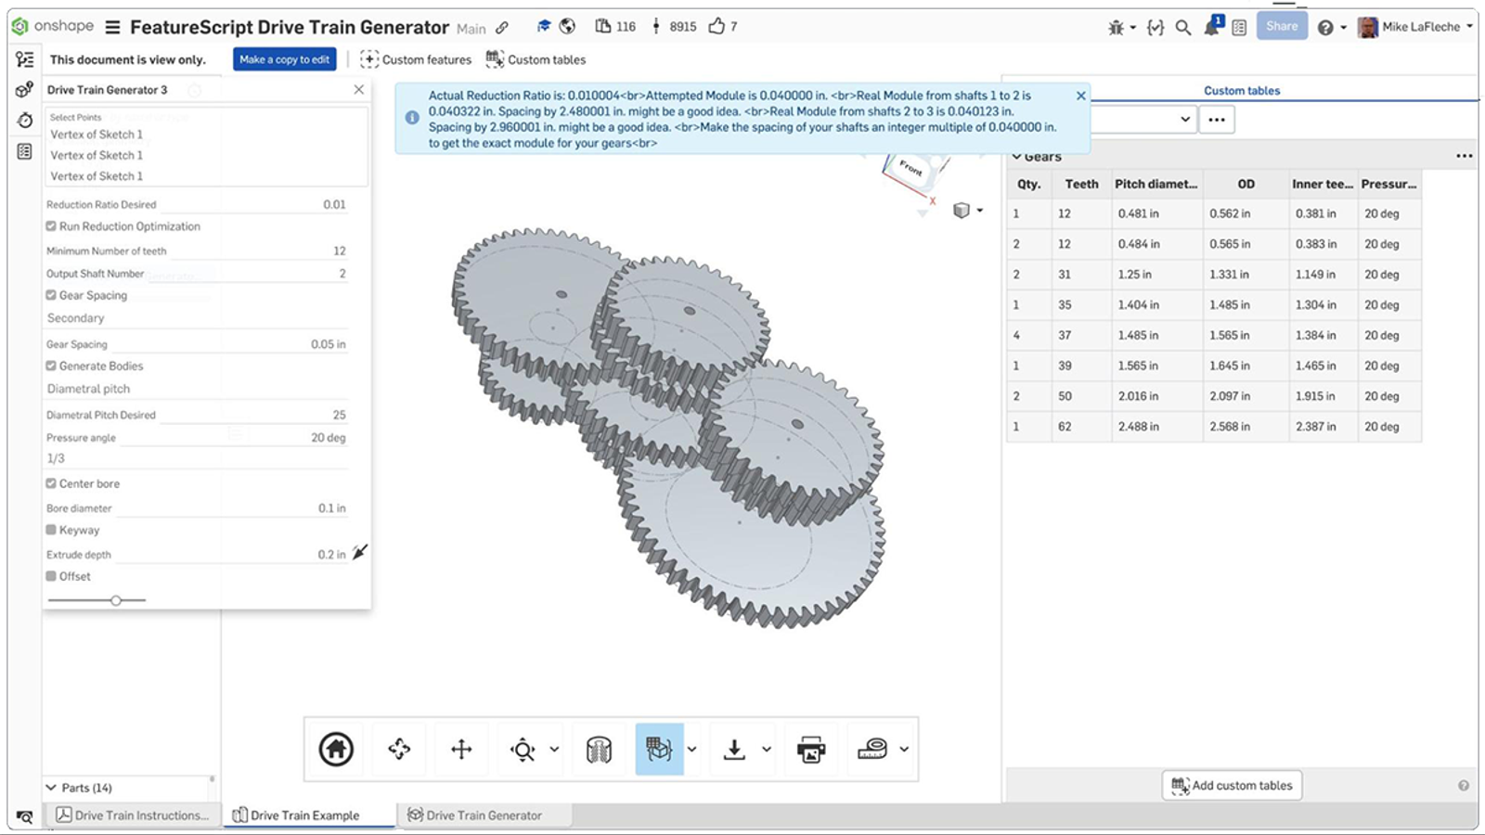Activate the Pan tool in the view toolbar
The image size is (1485, 835).
pyautogui.click(x=461, y=749)
